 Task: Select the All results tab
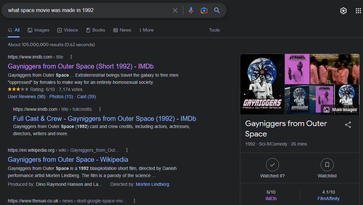pyautogui.click(x=14, y=30)
